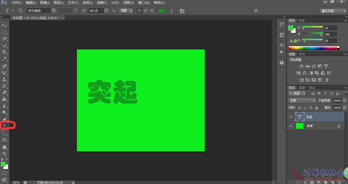This screenshot has height=184, width=348.
Task: Open the History panel icon
Action: (282, 24)
